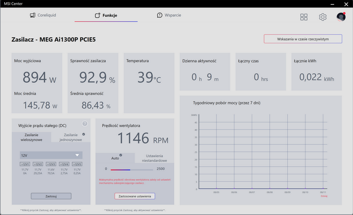Open the user profile avatar
Screen dimensions: 353x215
341,17
